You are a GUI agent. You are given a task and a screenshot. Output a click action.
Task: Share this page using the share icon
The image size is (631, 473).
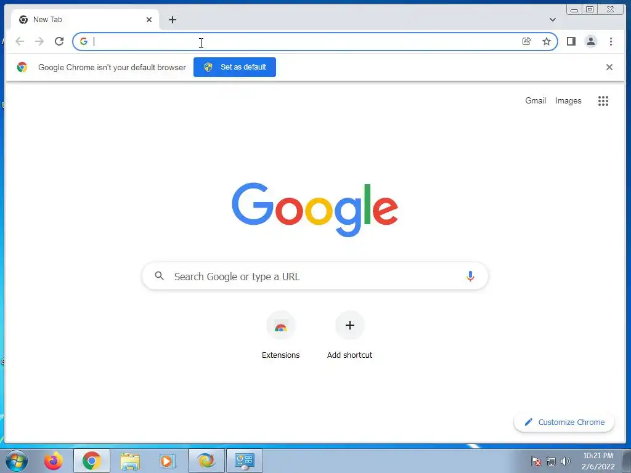[x=526, y=41]
